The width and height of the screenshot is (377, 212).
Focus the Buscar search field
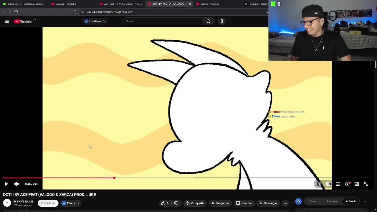click(x=163, y=21)
